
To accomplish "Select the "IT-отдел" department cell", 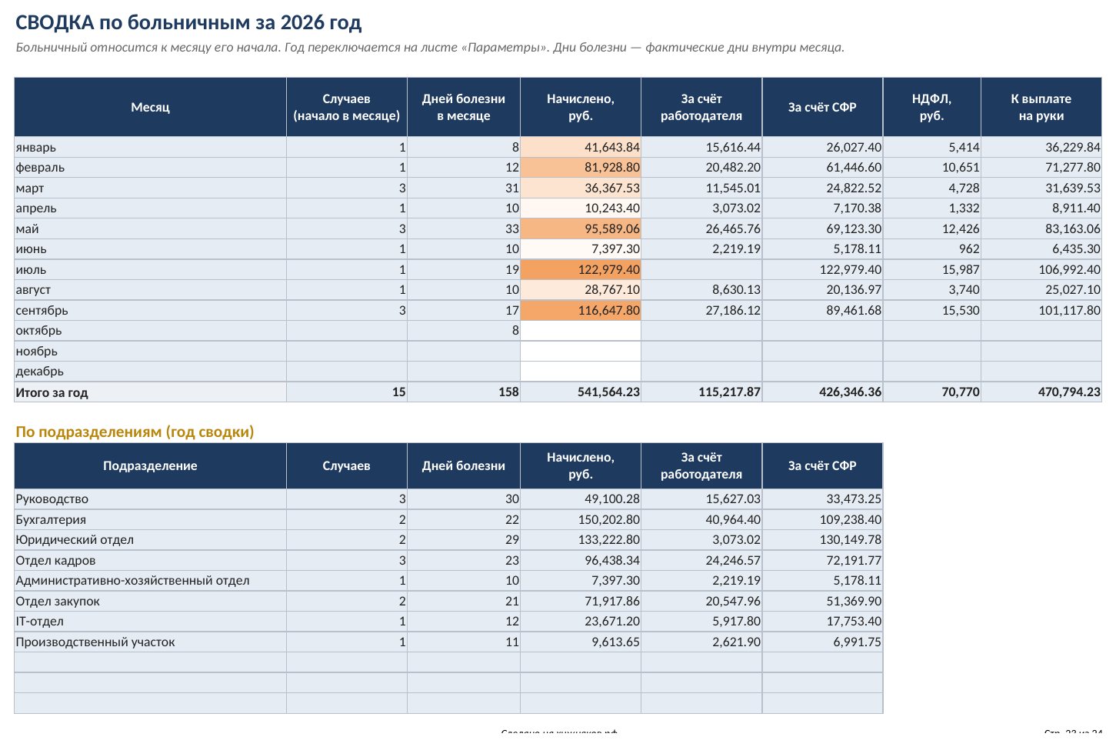I will (150, 621).
